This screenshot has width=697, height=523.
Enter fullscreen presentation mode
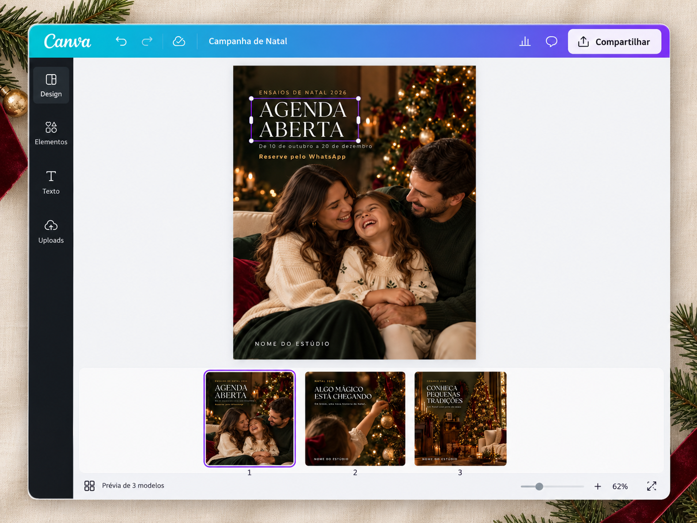pos(652,486)
